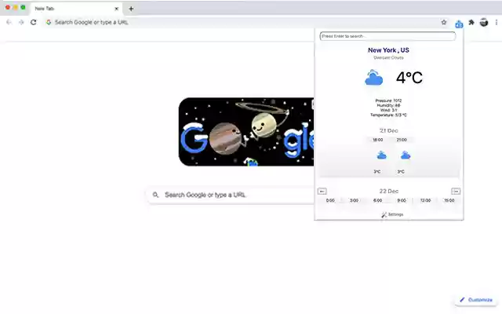Click the 3°C value under 21:00
This screenshot has height=314, width=502.
pyautogui.click(x=401, y=172)
